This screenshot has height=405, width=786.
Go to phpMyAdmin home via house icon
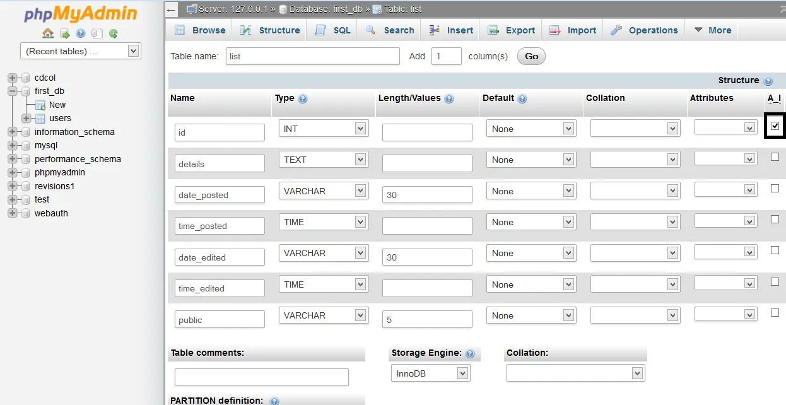coord(48,33)
